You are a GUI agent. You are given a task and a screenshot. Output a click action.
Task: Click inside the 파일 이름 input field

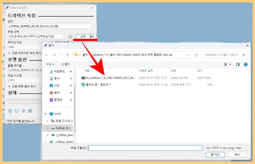tap(145, 148)
